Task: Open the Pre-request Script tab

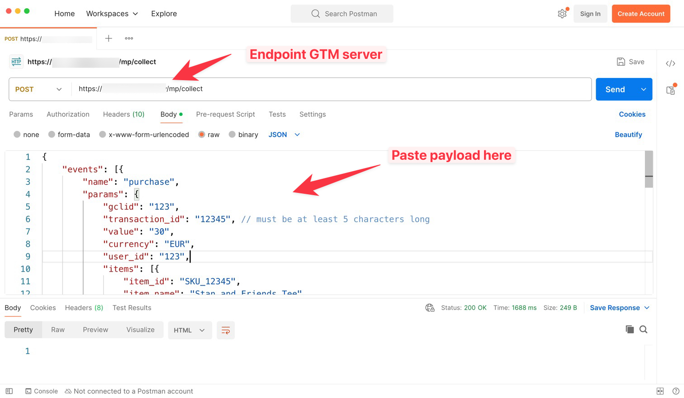Action: tap(225, 114)
